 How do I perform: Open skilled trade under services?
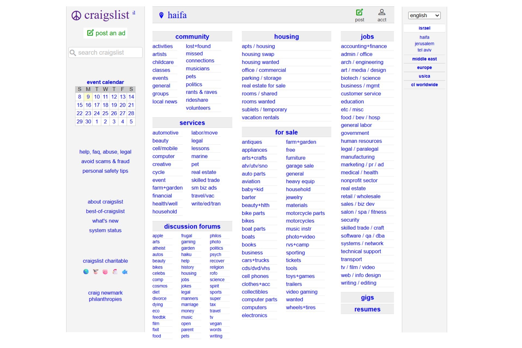(x=205, y=180)
